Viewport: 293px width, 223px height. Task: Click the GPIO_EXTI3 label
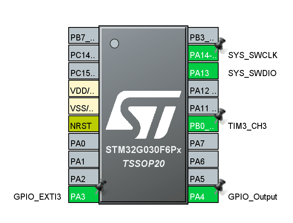[37, 197]
